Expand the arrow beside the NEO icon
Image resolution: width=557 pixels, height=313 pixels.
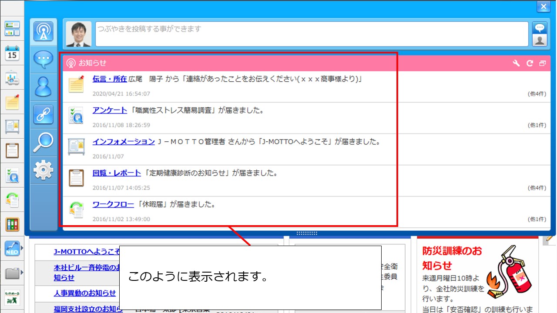pos(22,249)
